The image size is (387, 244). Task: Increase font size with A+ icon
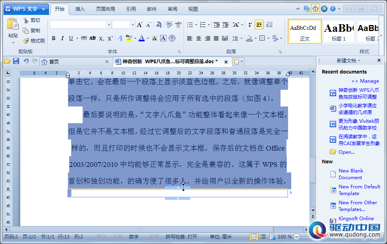(x=140, y=25)
